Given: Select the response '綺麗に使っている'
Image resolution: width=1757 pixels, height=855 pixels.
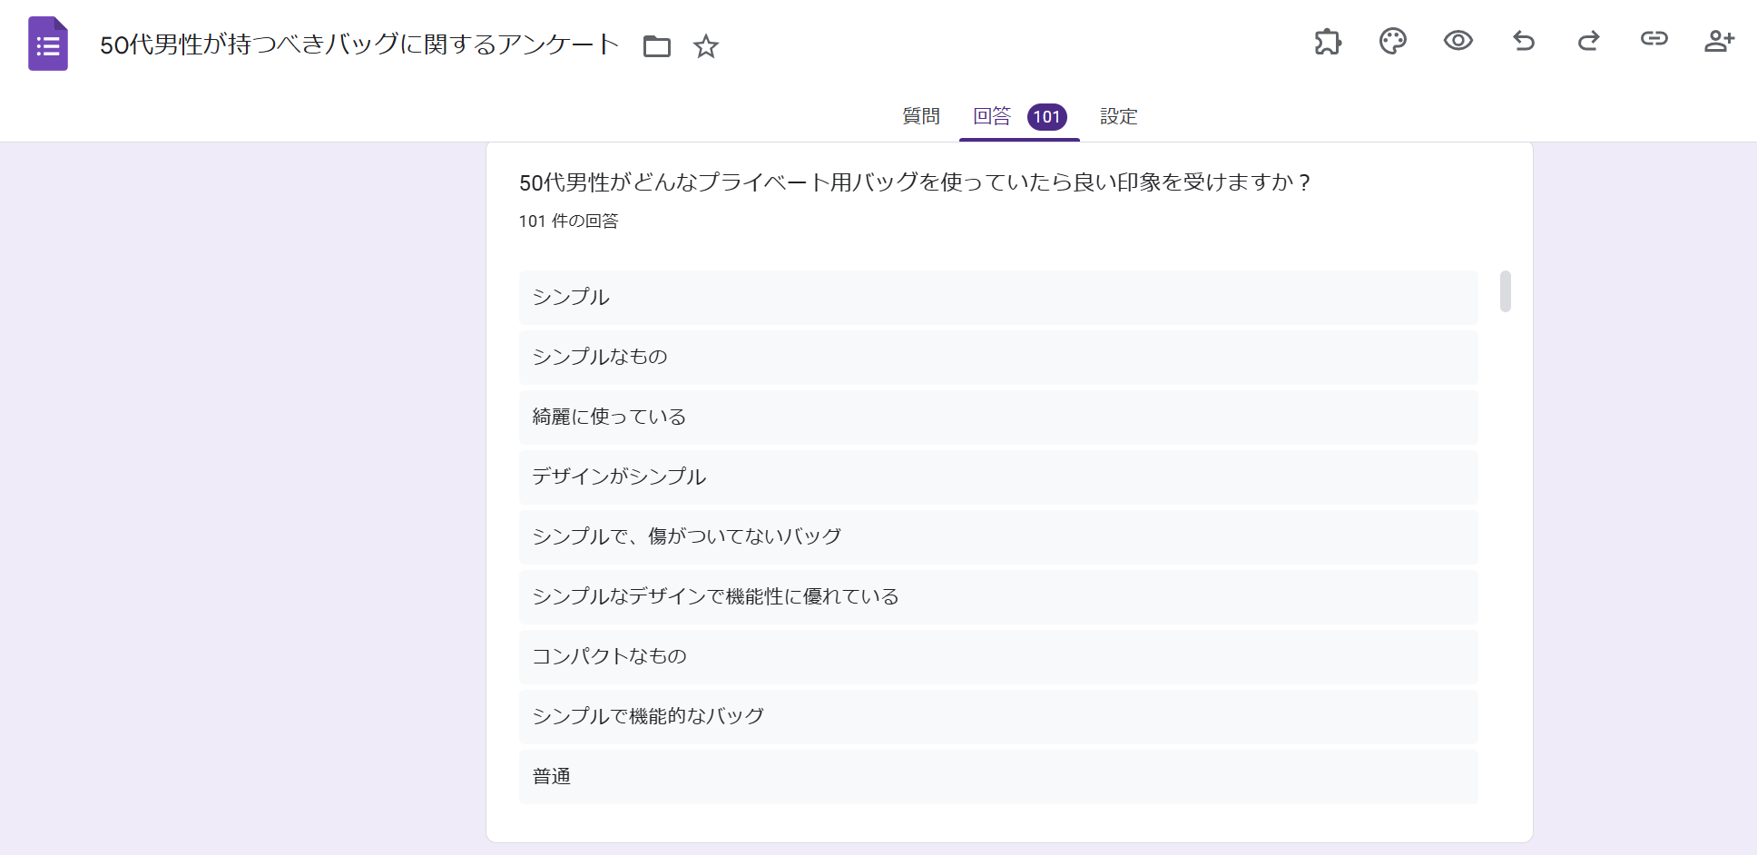Looking at the screenshot, I should [x=998, y=418].
